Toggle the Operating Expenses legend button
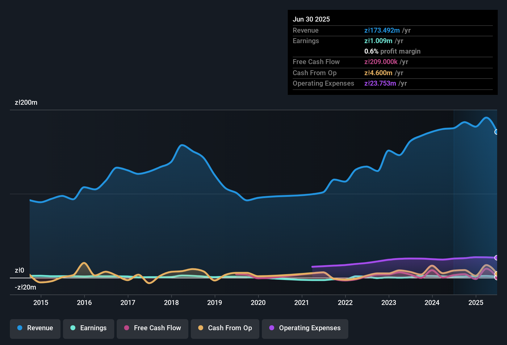Image resolution: width=507 pixels, height=345 pixels. click(x=305, y=329)
